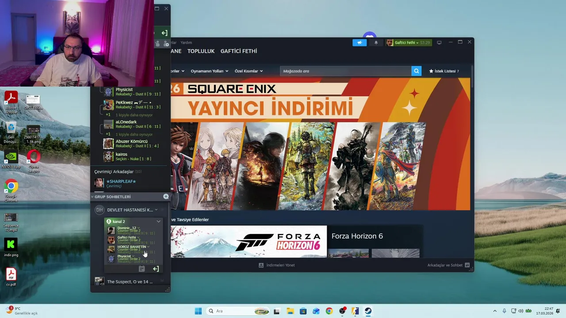Open İstek Listesi wishlist link
The width and height of the screenshot is (566, 318).
[x=444, y=71]
